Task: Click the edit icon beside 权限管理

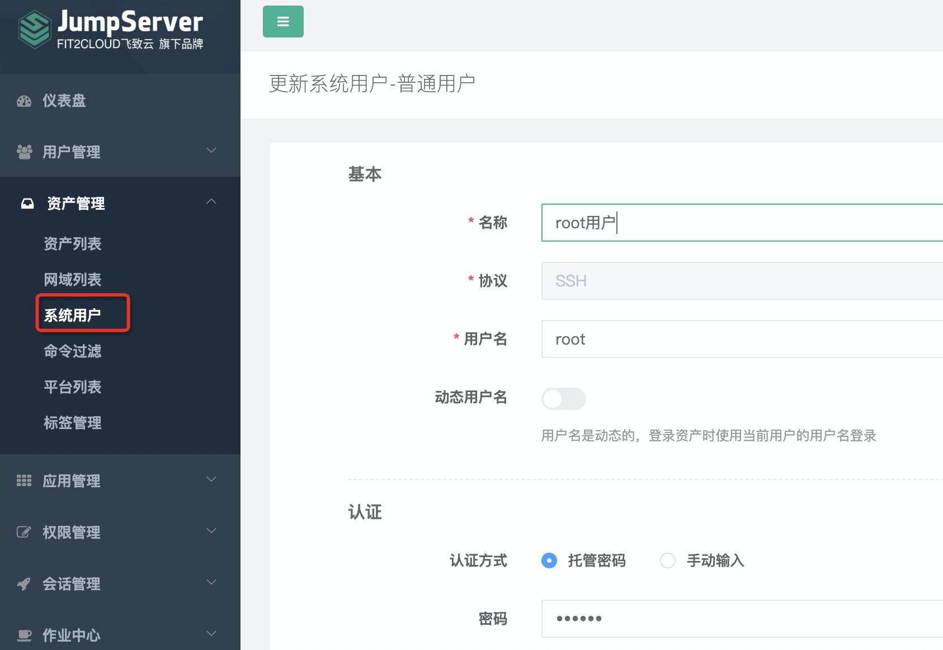Action: pos(24,532)
